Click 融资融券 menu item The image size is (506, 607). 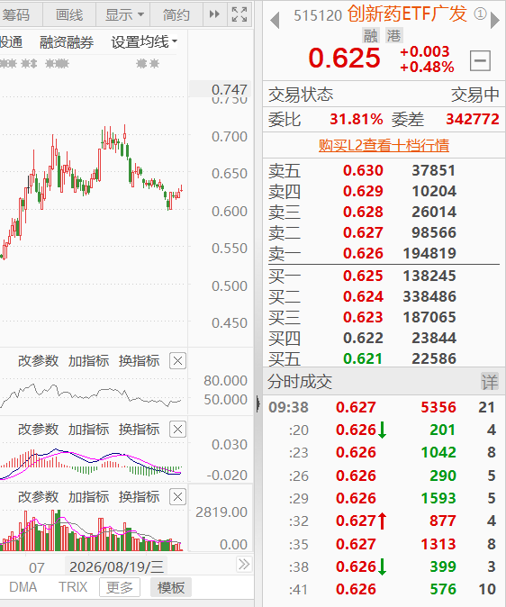pyautogui.click(x=67, y=41)
